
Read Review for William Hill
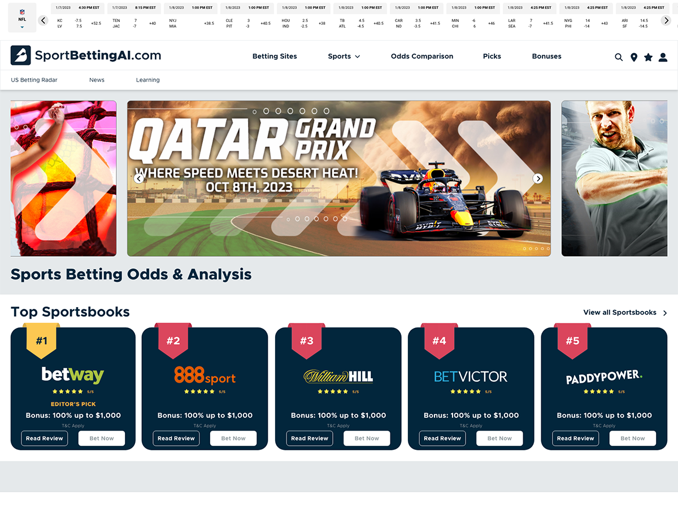coord(310,439)
